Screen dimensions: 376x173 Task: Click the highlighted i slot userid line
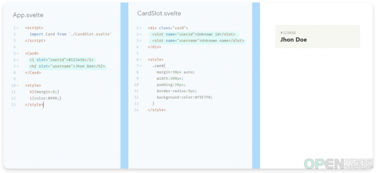62,60
